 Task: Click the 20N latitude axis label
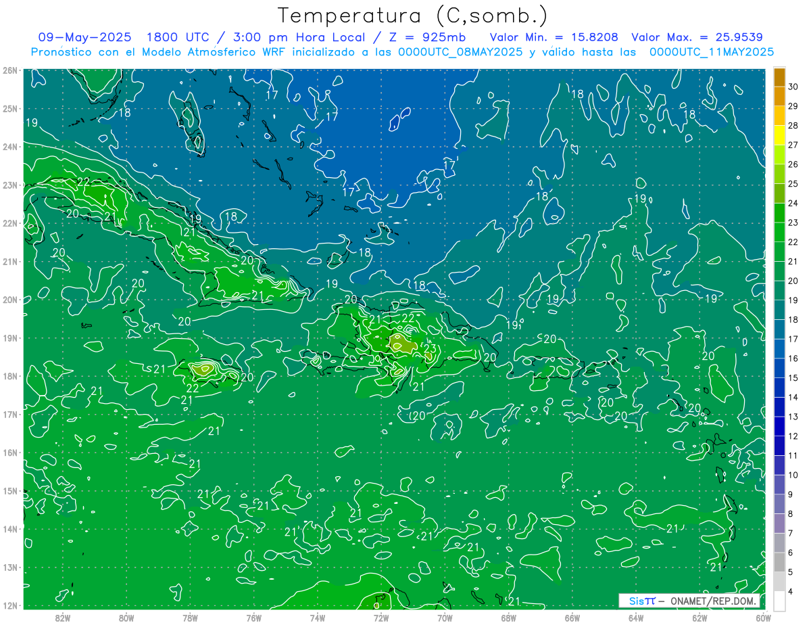tap(10, 300)
